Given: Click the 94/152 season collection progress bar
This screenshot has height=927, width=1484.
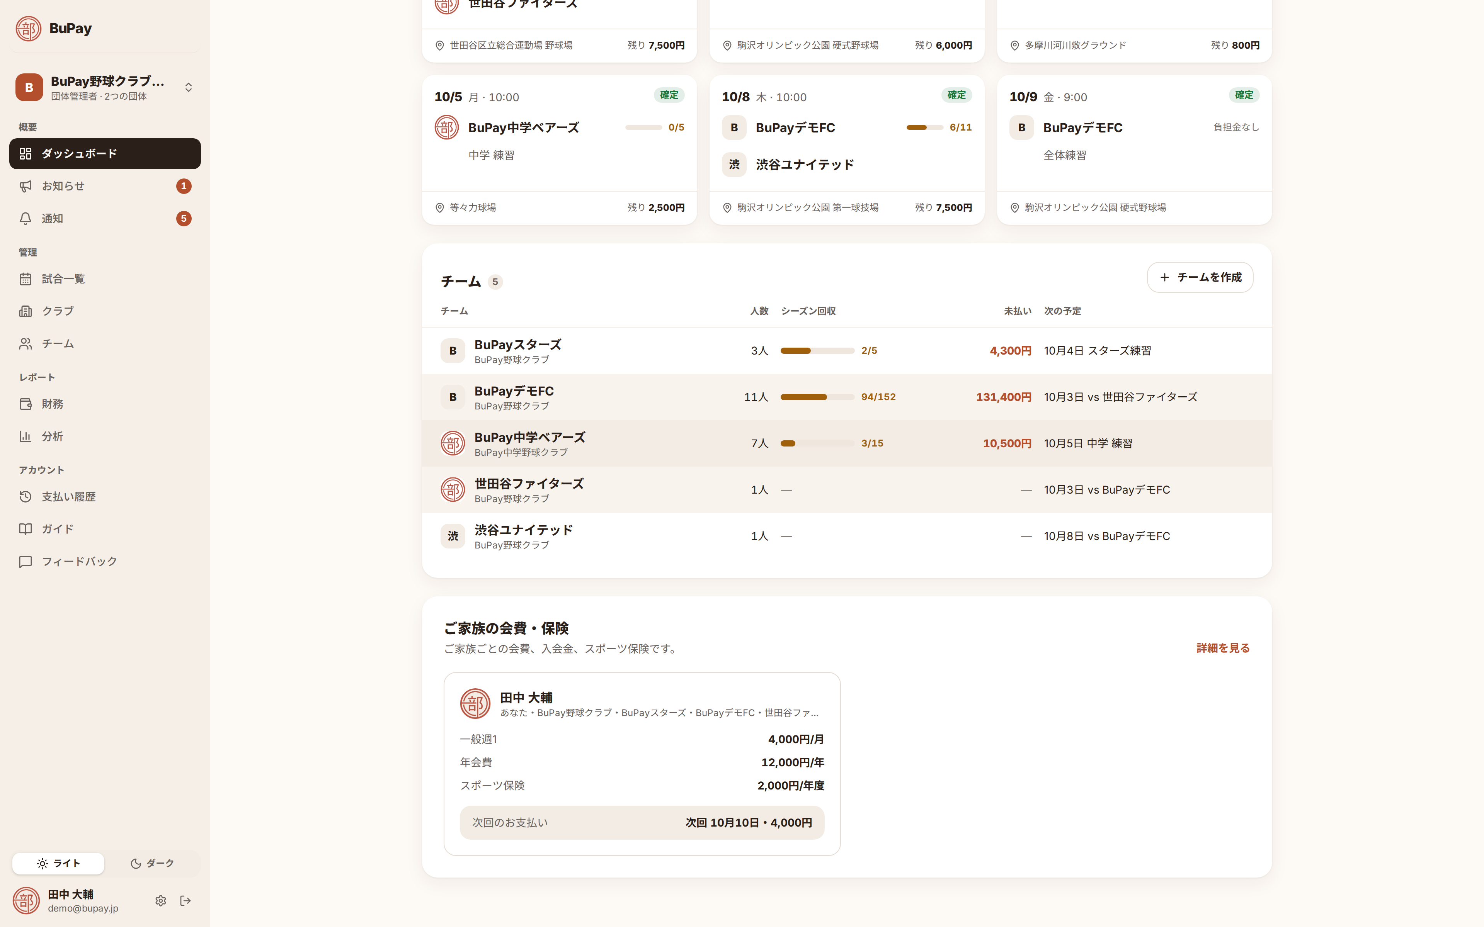Looking at the screenshot, I should [817, 397].
